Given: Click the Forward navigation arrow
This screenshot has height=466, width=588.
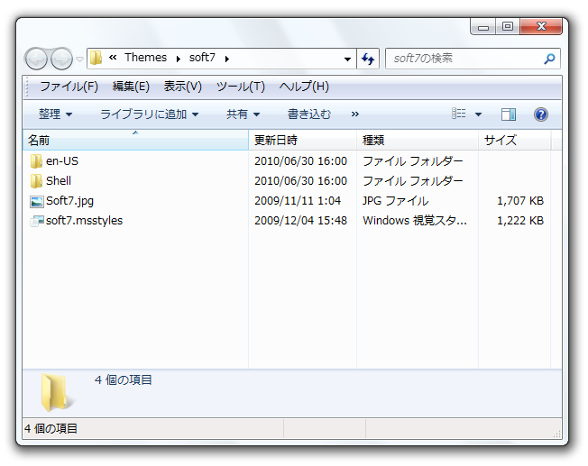Looking at the screenshot, I should pyautogui.click(x=61, y=59).
